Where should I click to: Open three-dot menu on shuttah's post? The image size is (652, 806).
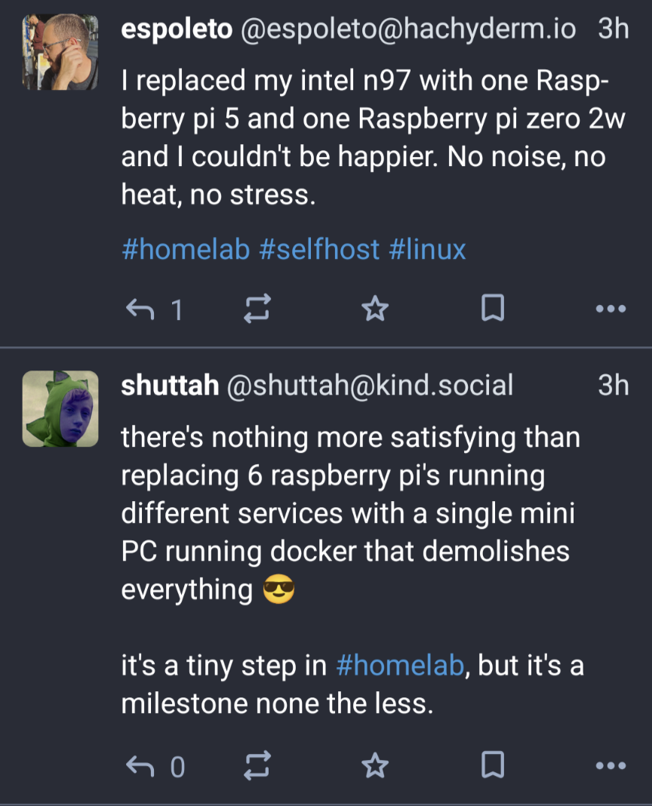pos(610,766)
